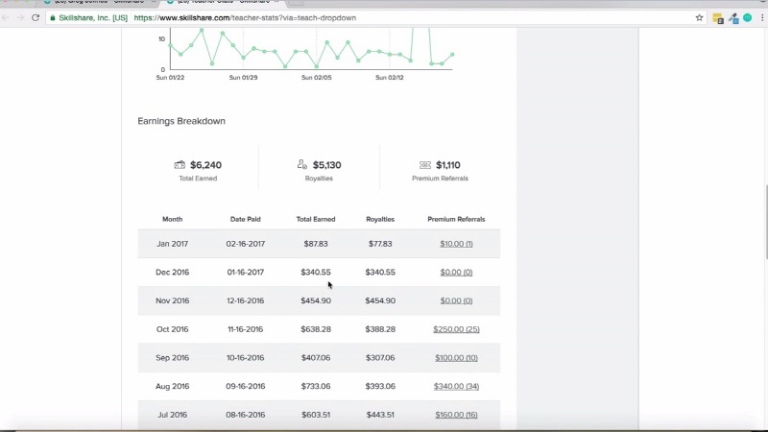The width and height of the screenshot is (768, 432).
Task: Click the secure lock icon in address bar
Action: pos(53,17)
